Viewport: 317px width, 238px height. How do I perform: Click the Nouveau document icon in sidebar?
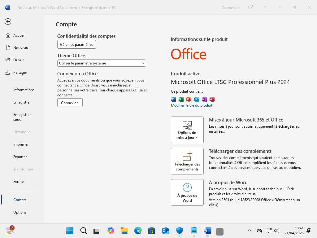(8, 48)
